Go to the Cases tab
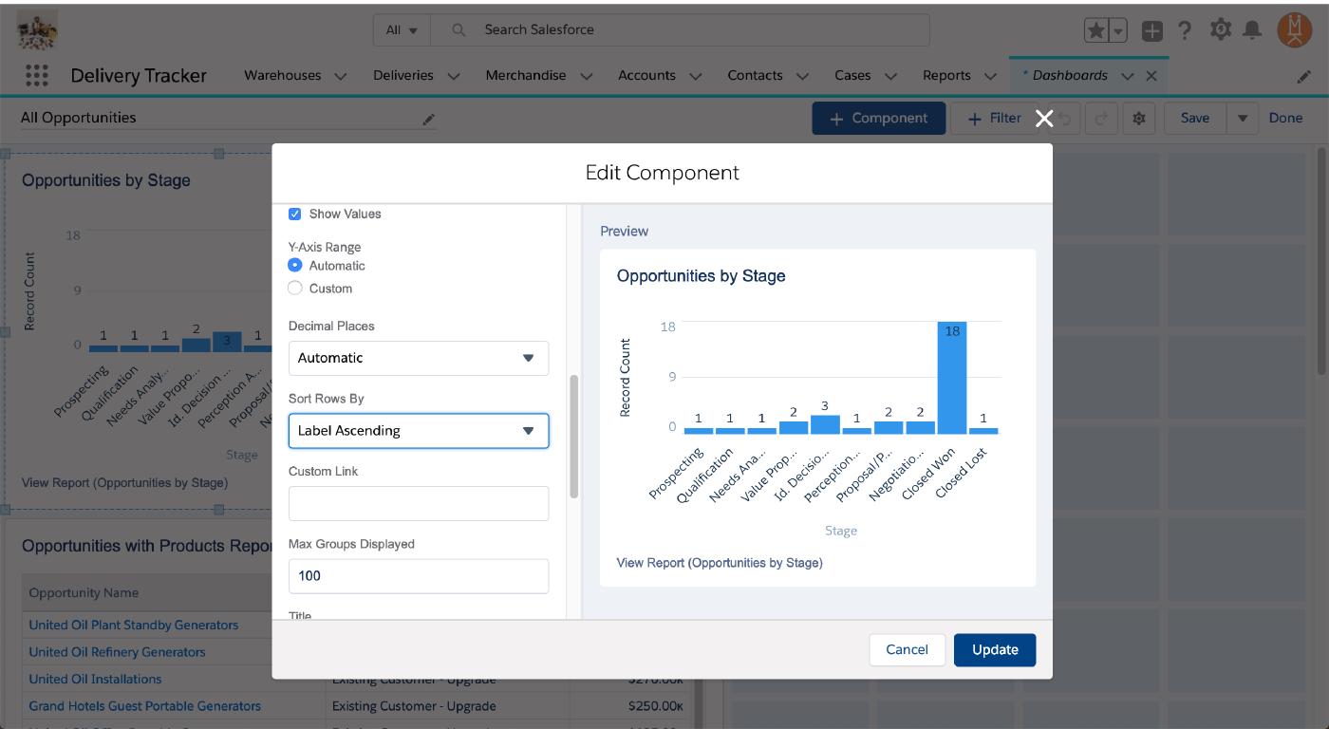The width and height of the screenshot is (1329, 729). click(852, 76)
